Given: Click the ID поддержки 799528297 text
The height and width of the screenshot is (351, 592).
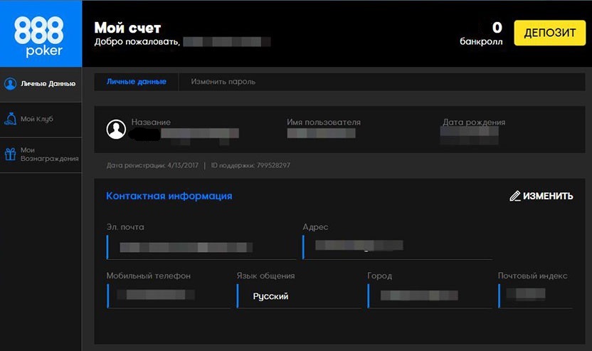Looking at the screenshot, I should (x=250, y=165).
